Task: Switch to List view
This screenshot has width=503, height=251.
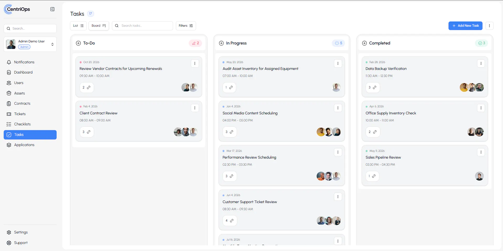Action: (78, 26)
